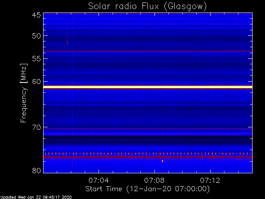Click the "45" frequency axis value
This screenshot has height=199, width=265.
(36, 15)
